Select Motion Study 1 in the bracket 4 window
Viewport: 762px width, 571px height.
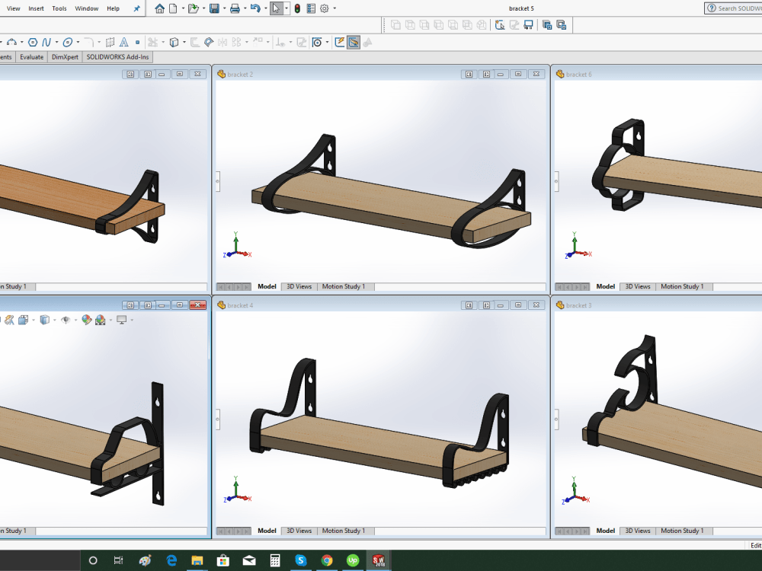pos(345,531)
